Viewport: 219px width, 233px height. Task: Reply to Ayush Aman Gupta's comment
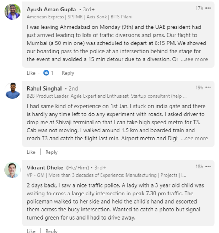[x=68, y=73]
